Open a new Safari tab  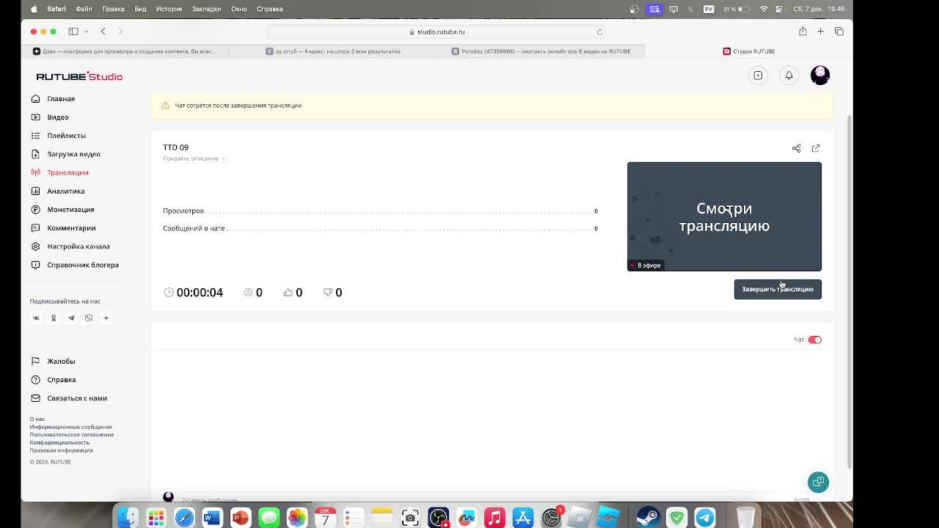[x=820, y=32]
